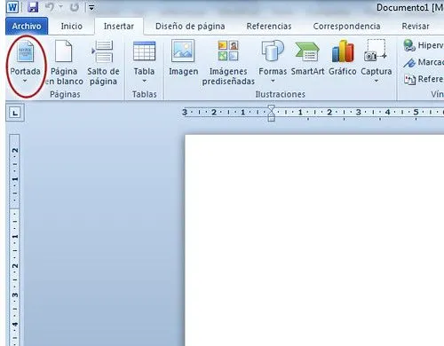Open the Diseño de página tab
Viewport: 444px width, 346px height.
pos(190,26)
